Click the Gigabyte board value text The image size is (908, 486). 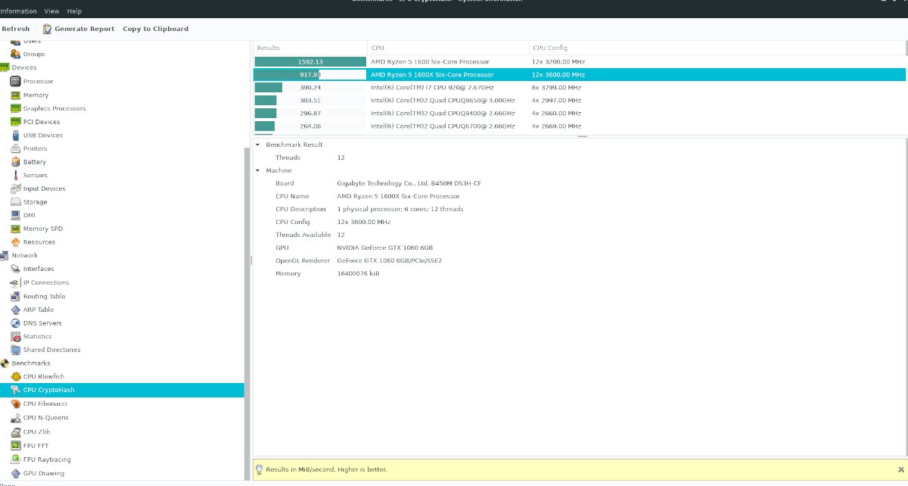tap(409, 183)
